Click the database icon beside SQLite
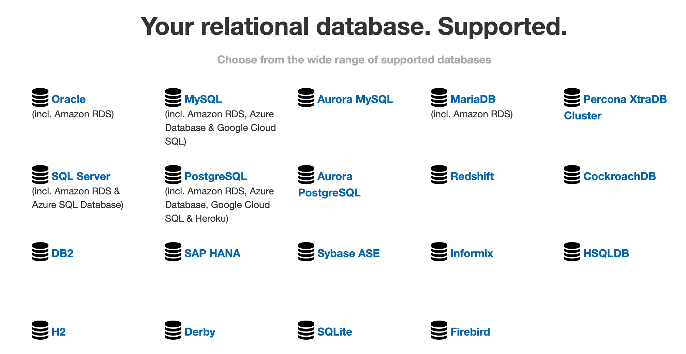This screenshot has width=686, height=354. tap(306, 330)
